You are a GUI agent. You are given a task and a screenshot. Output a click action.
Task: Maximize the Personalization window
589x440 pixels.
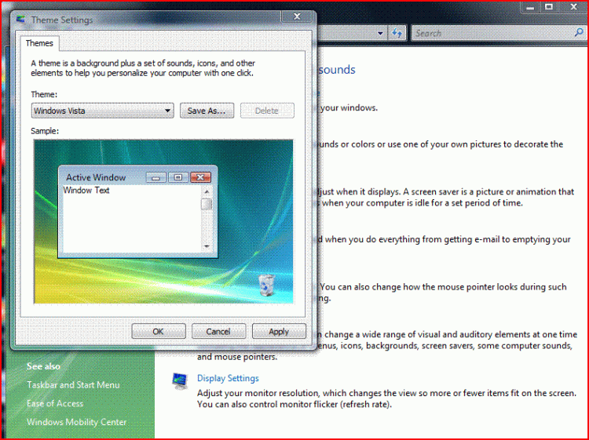(549, 7)
